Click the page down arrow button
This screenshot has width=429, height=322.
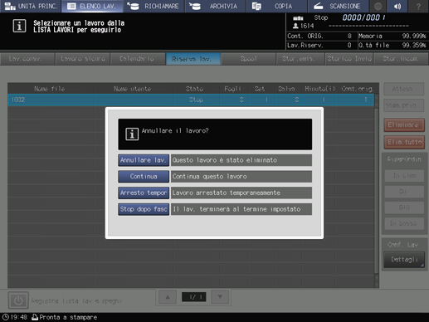(220, 297)
